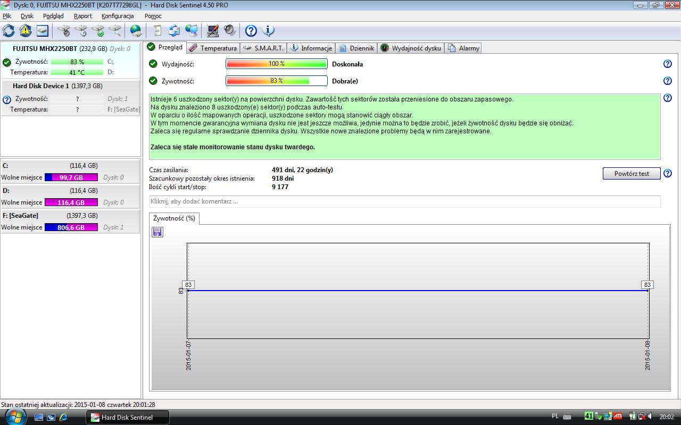The image size is (681, 425).
Task: Open the Plik menu
Action: 7,16
